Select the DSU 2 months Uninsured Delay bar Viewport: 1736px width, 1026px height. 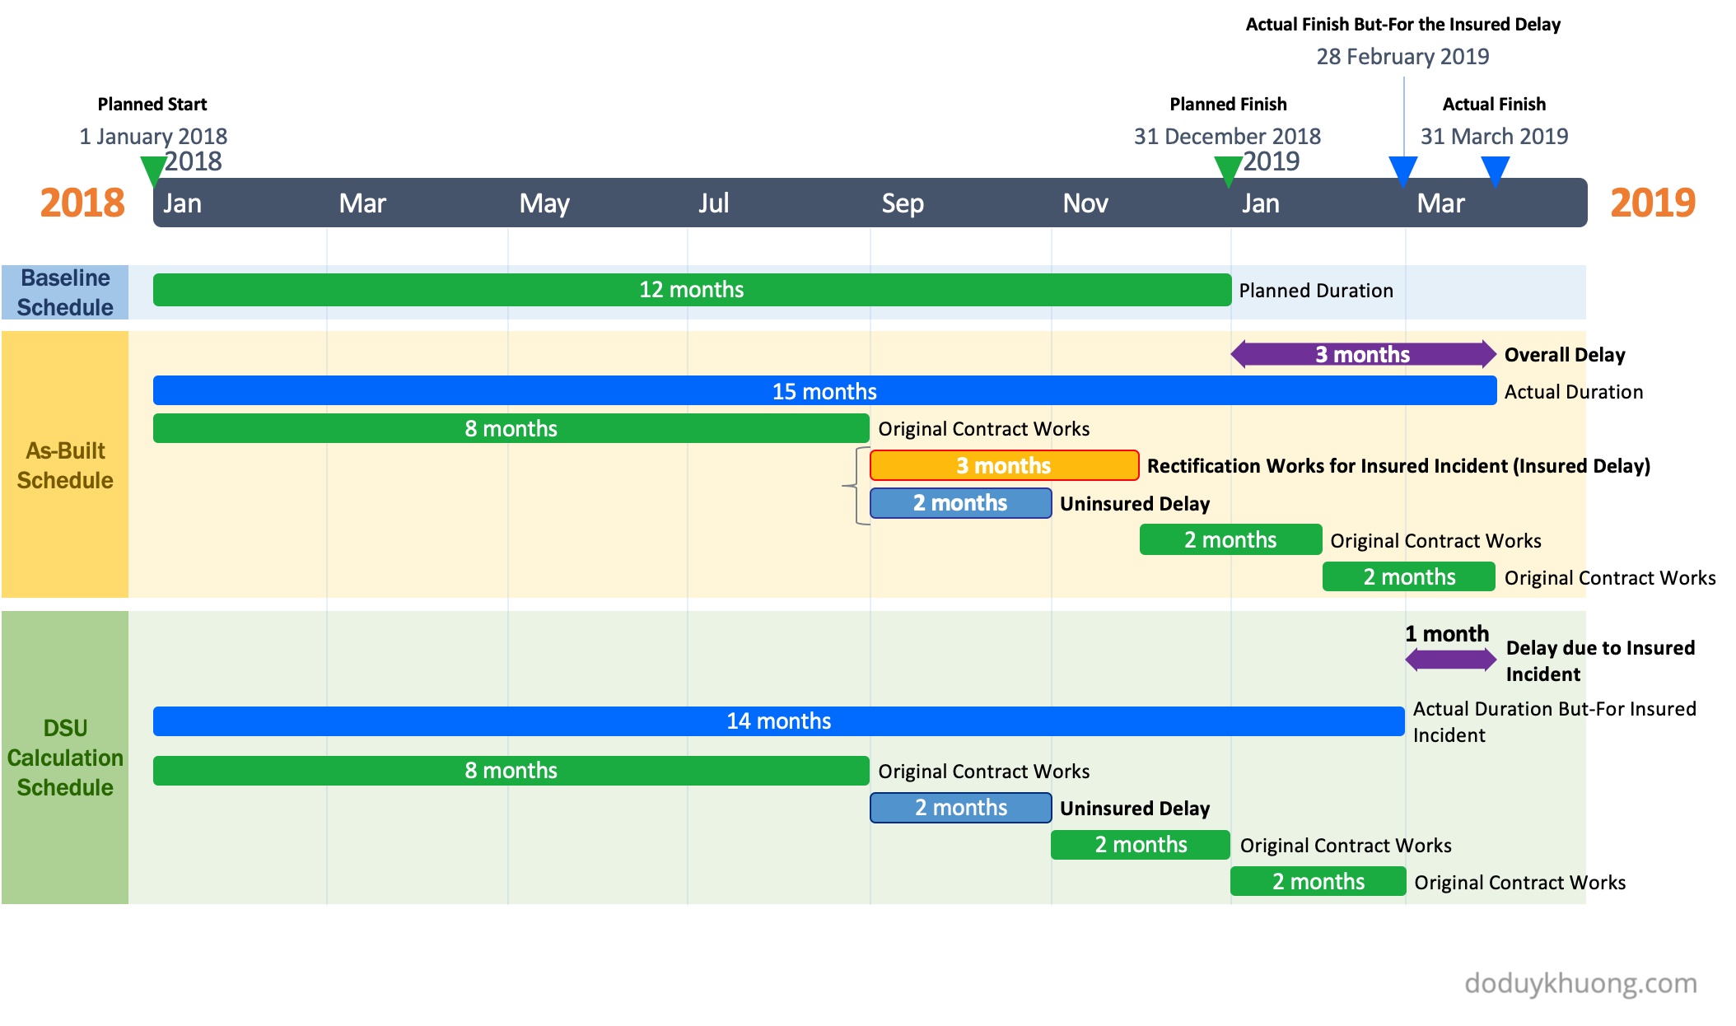click(x=960, y=808)
